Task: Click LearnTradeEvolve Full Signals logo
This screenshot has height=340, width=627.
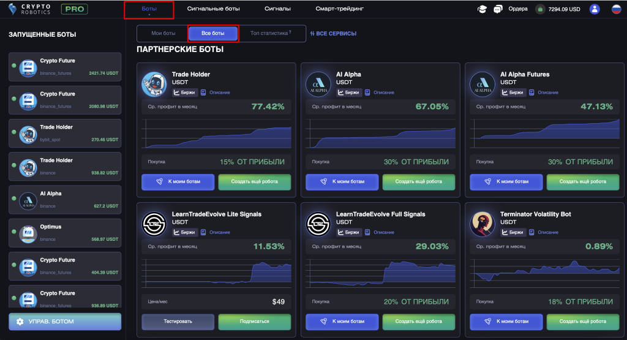Action: click(x=318, y=224)
